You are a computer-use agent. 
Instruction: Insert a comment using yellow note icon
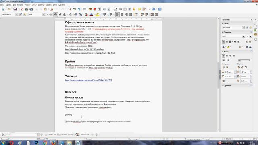click(139, 9)
